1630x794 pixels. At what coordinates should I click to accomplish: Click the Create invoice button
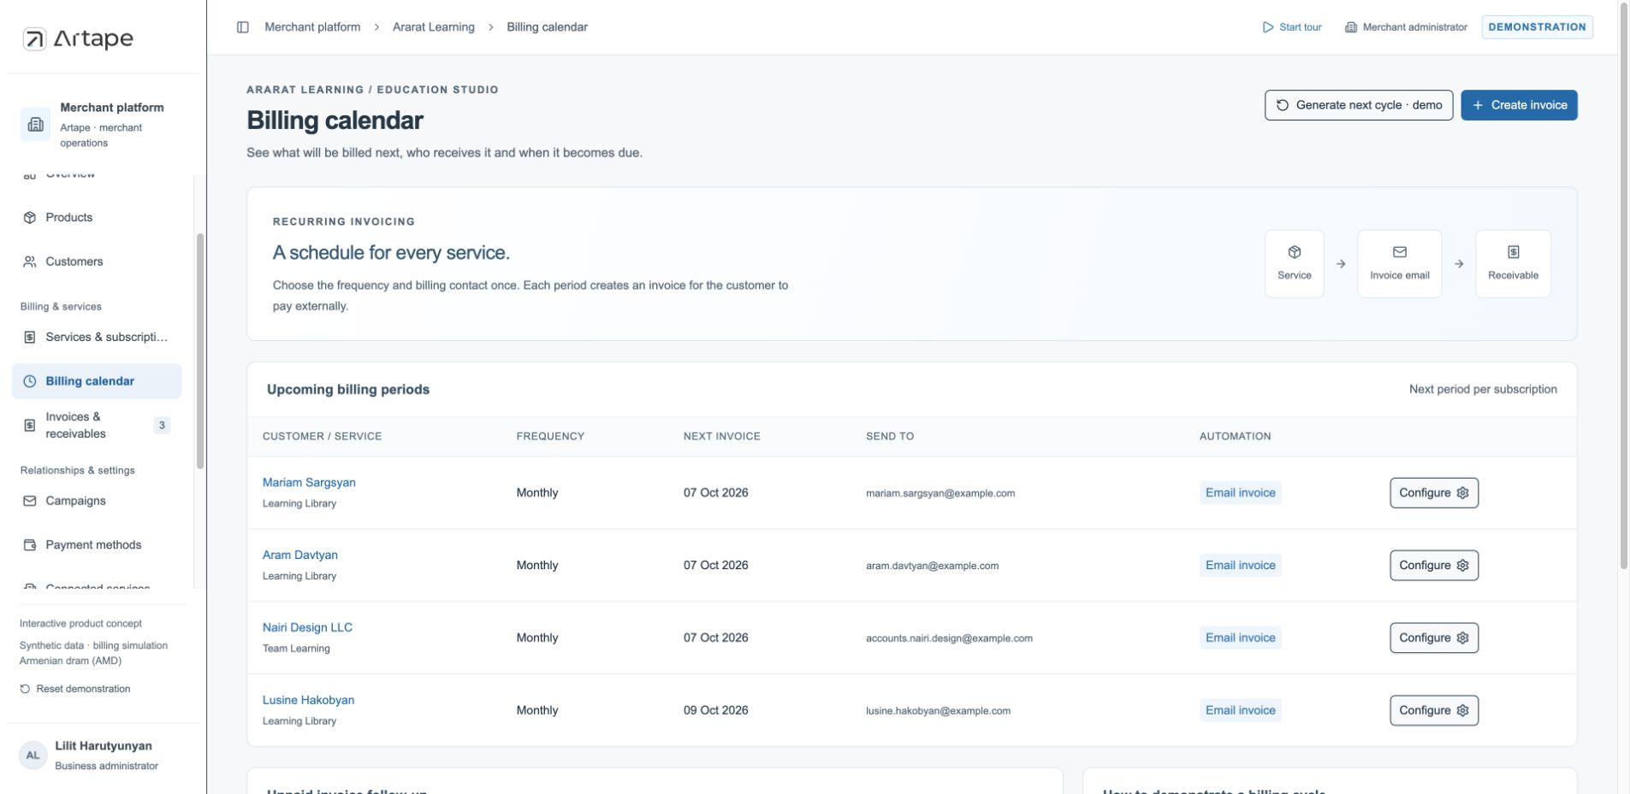click(x=1519, y=105)
